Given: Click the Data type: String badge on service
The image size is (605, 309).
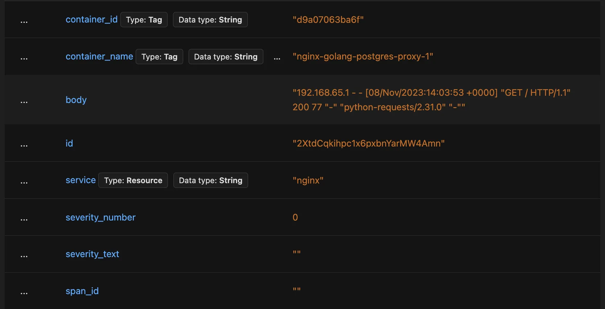Looking at the screenshot, I should [211, 180].
